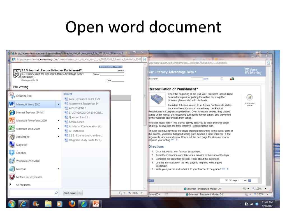Expand Excel 2010 jump list arrow
This screenshot has height=215, width=287.
click(x=58, y=128)
